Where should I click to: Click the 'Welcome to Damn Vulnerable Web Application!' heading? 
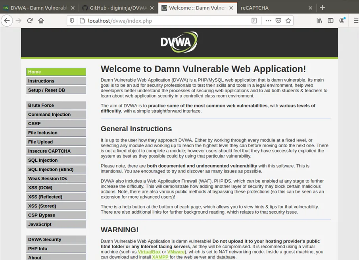203,69
